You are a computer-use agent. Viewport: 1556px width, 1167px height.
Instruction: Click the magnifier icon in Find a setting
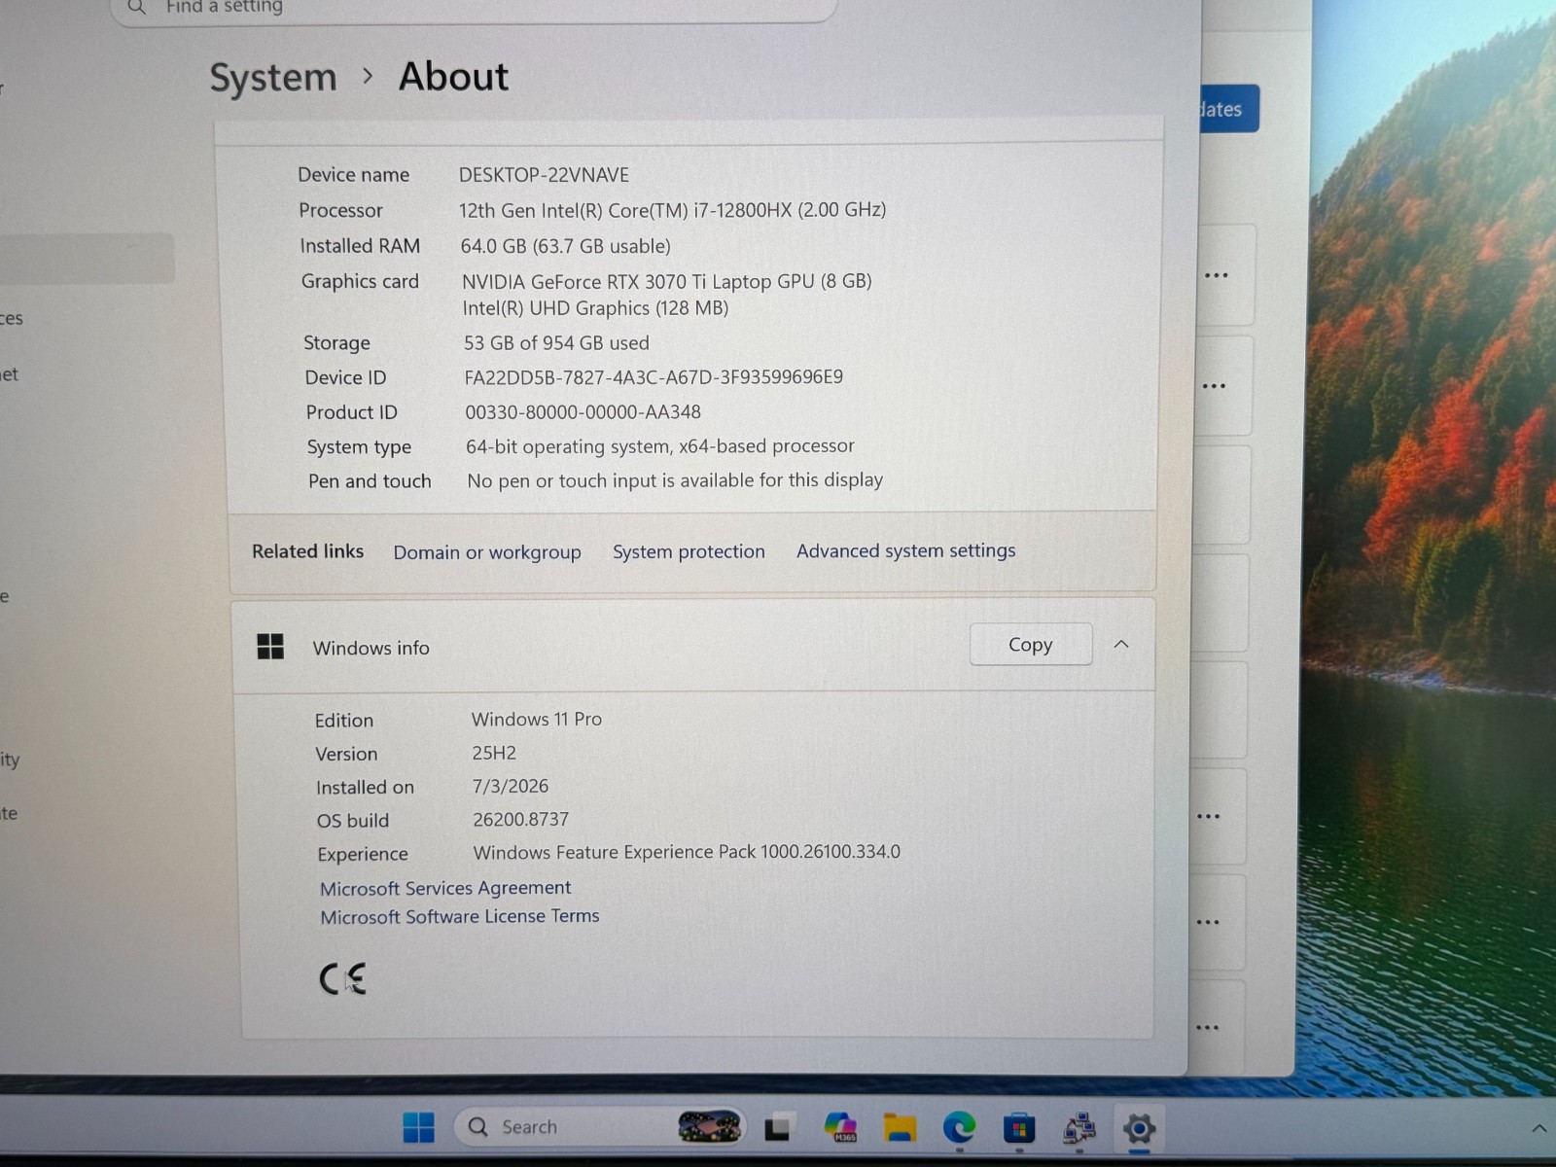coord(137,7)
